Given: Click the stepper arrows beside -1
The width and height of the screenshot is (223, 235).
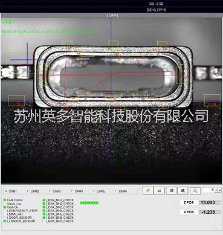Looking at the screenshot, I should (x=218, y=190).
